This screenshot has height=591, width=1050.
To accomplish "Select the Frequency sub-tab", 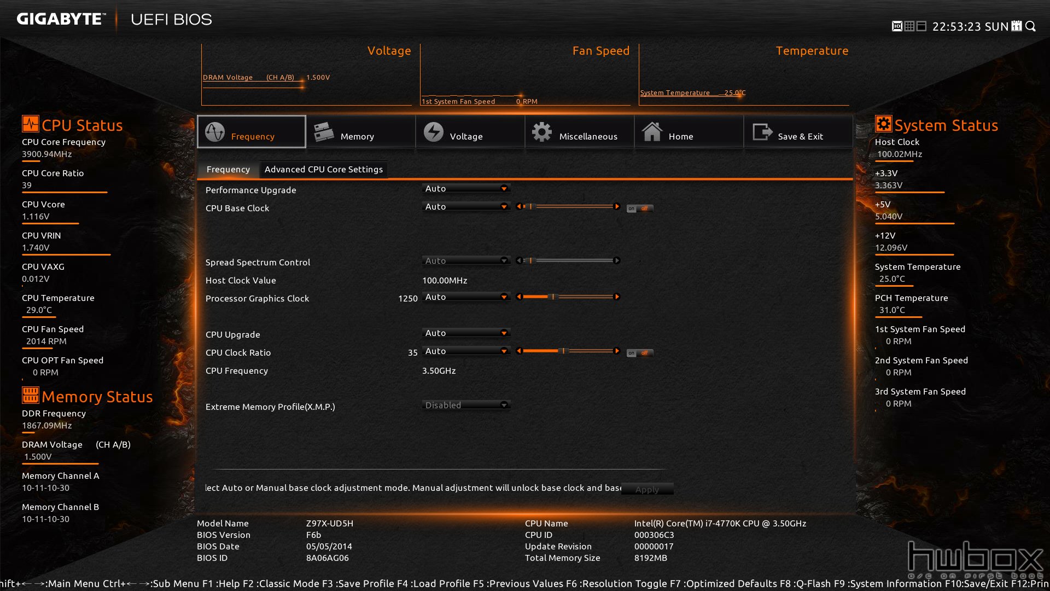I will coord(228,170).
